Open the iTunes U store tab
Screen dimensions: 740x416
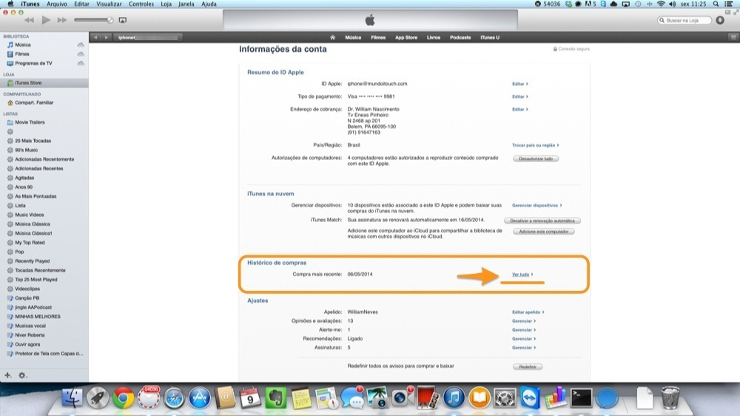[x=490, y=37]
